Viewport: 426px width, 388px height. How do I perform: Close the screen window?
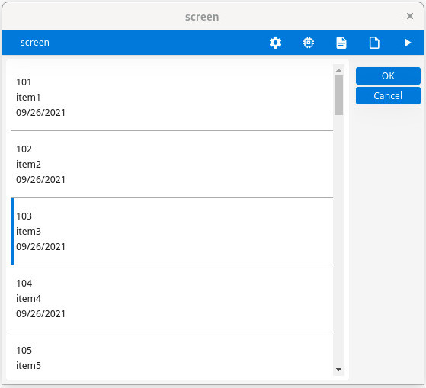[x=410, y=16]
